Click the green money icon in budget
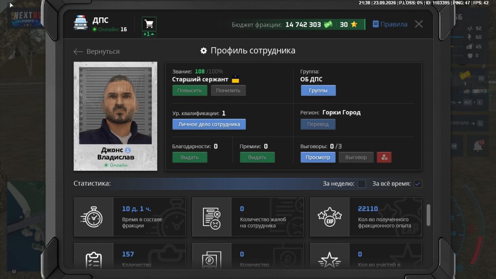The image size is (496, 279). (328, 24)
